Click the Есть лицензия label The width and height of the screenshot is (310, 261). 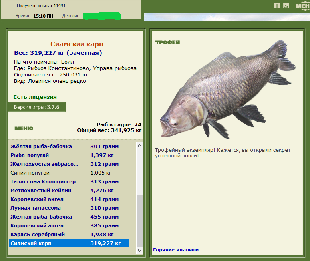coord(35,97)
